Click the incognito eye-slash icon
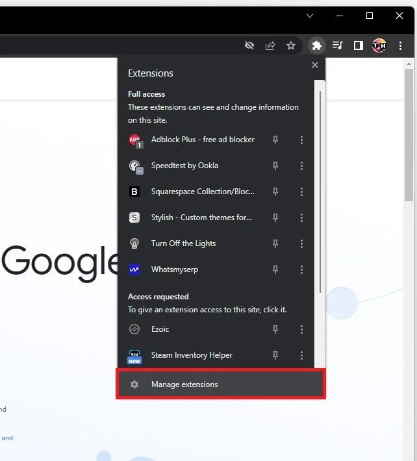The width and height of the screenshot is (417, 461). 249,45
